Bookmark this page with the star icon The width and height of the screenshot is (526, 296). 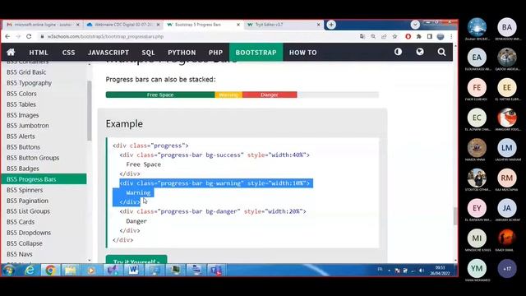coord(394,36)
